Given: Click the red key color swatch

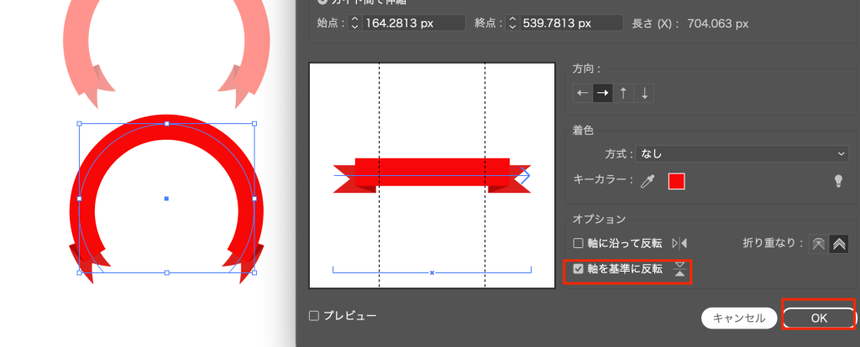Looking at the screenshot, I should [676, 181].
